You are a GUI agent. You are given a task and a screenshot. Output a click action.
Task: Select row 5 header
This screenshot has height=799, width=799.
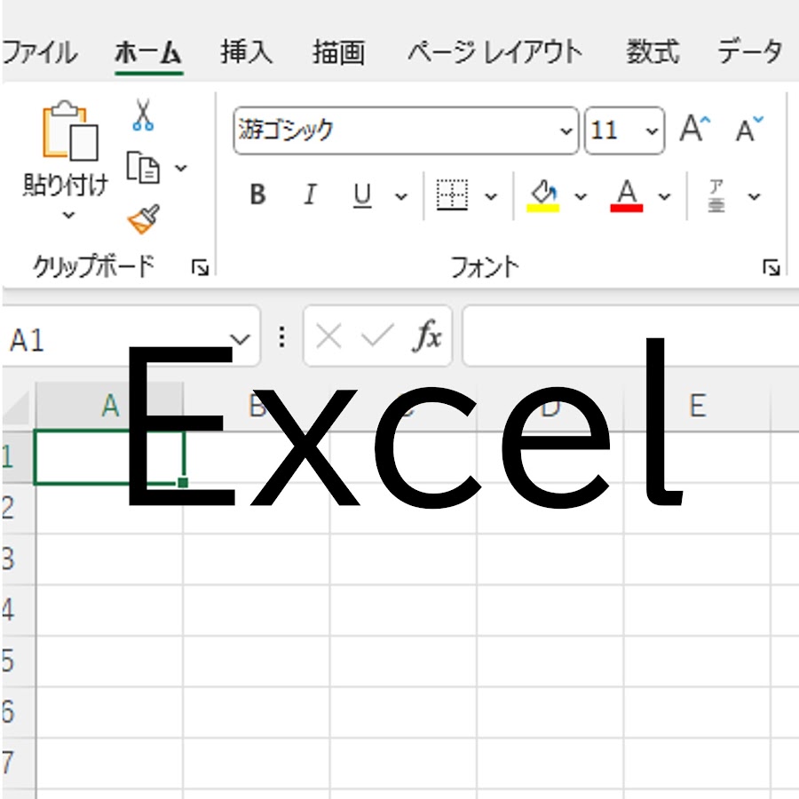pyautogui.click(x=18, y=661)
